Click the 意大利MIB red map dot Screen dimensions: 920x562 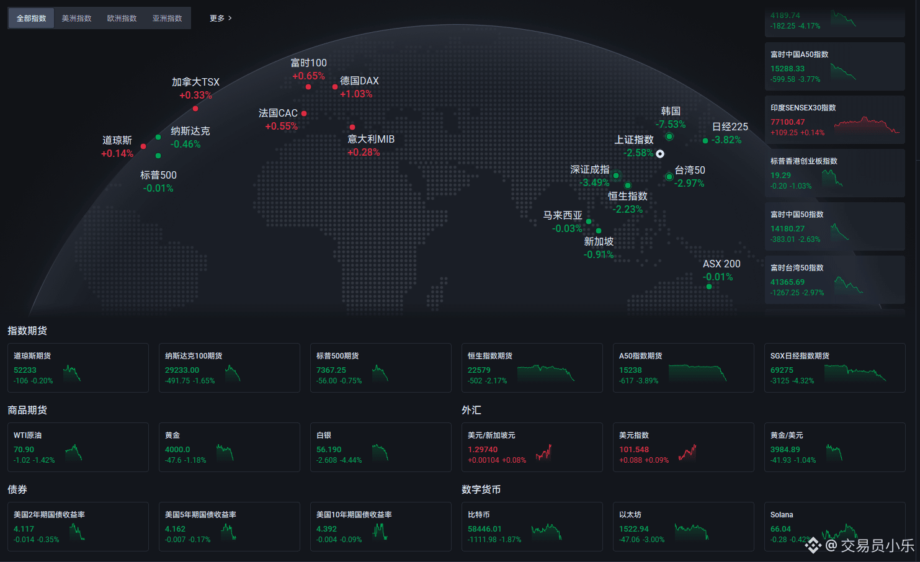(x=352, y=127)
